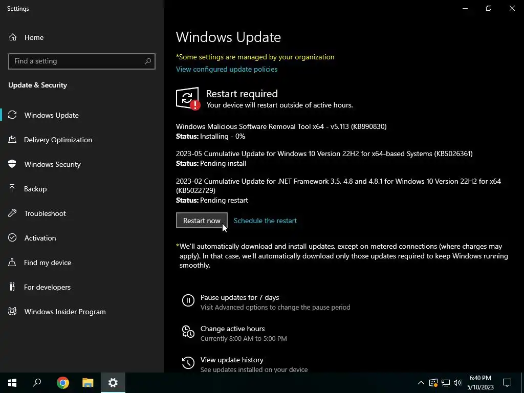524x393 pixels.
Task: Click Schedule the restart link
Action: (265, 221)
